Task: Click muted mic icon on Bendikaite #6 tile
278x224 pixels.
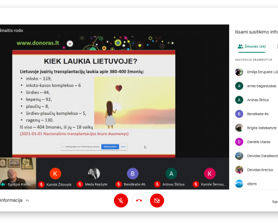Action: (x=119, y=185)
